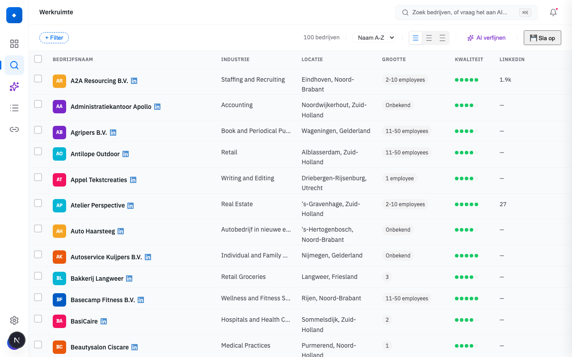Open the AI sparkles icon in sidebar

tap(14, 87)
